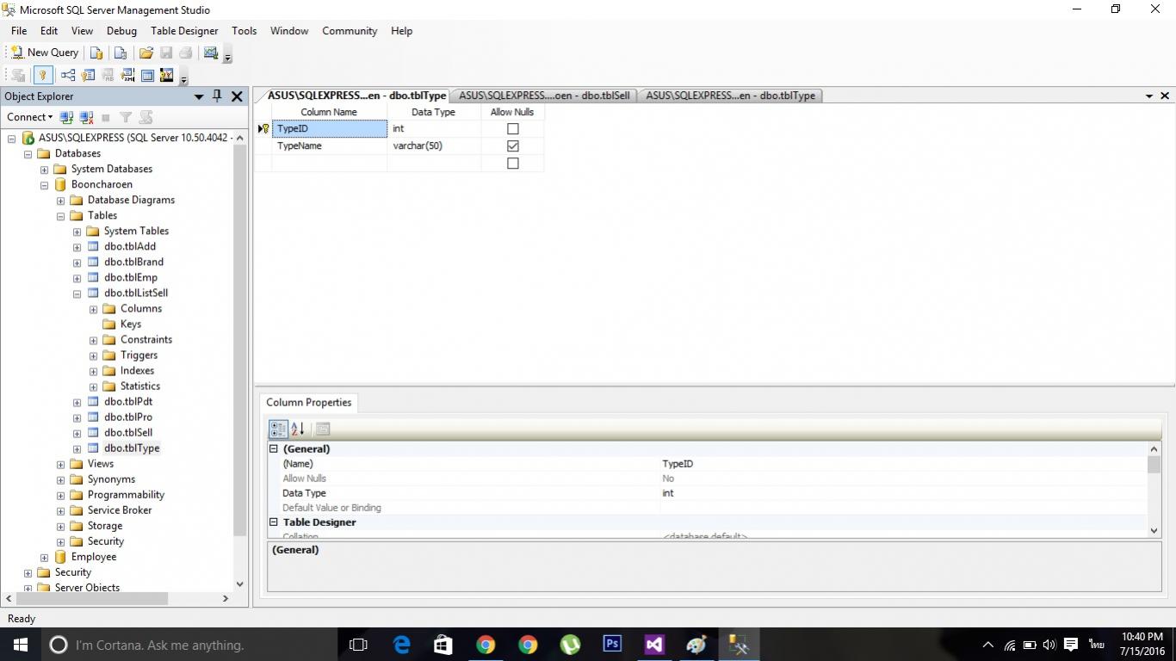The height and width of the screenshot is (661, 1176).
Task: Click the Open File folder icon
Action: [146, 53]
